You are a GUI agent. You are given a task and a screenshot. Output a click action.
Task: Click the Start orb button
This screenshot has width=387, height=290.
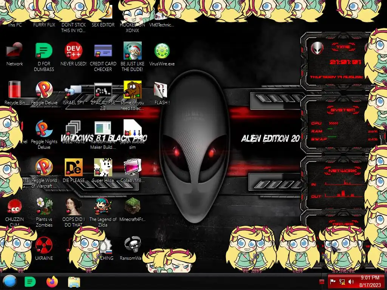[x=10, y=281]
